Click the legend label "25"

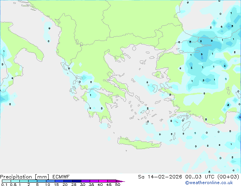tap(74, 184)
